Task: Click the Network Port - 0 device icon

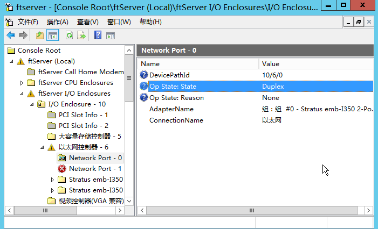Action: click(62, 158)
